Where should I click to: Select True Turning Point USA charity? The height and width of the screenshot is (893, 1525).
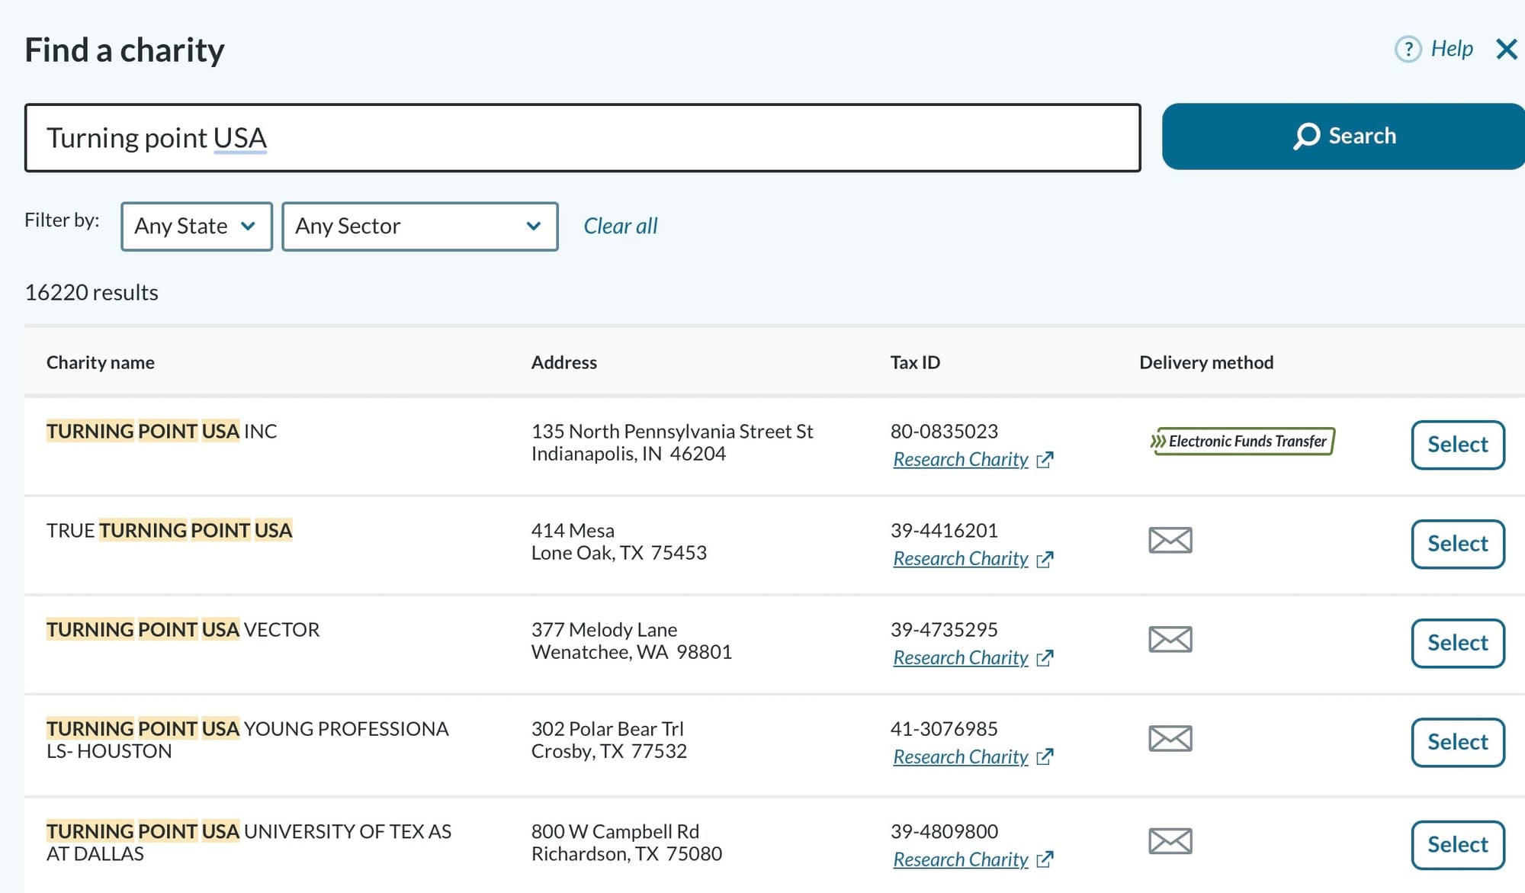1457,544
